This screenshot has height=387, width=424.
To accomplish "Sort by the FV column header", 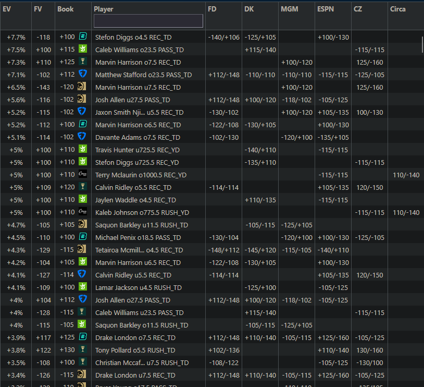I will (x=38, y=9).
